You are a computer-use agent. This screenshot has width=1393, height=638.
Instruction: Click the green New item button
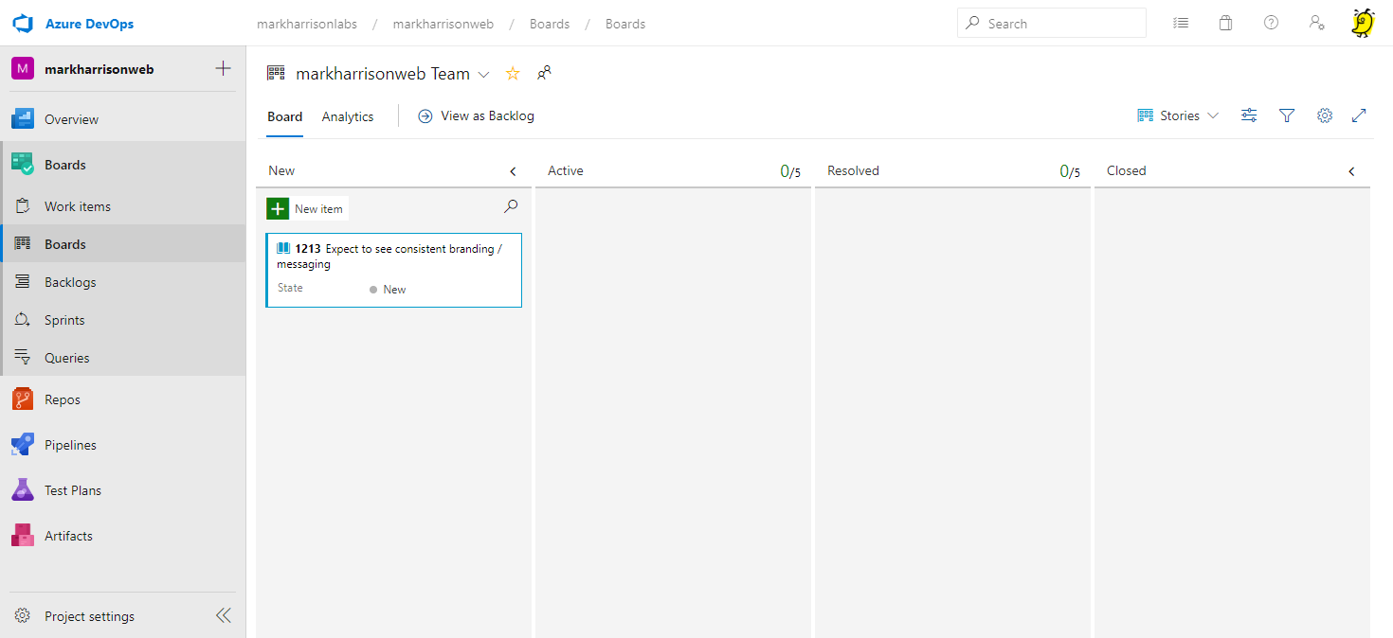pyautogui.click(x=306, y=208)
